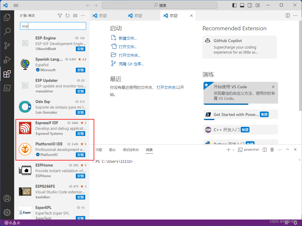Image resolution: width=302 pixels, height=226 pixels.
Task: Open the PlatformIO IDE extension icon
Action: tap(25, 149)
